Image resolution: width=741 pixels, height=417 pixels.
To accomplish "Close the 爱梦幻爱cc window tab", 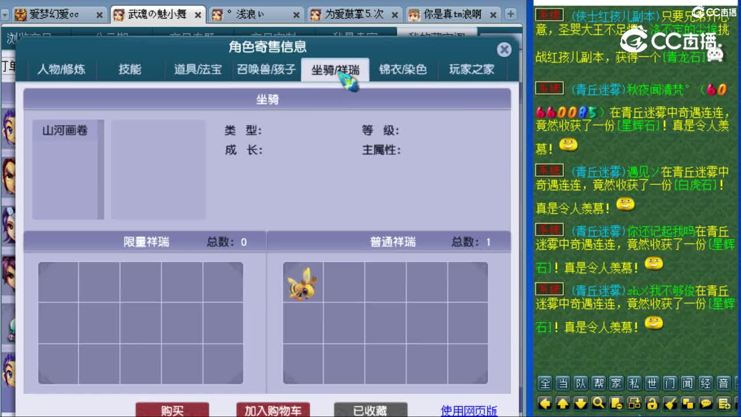I will pos(100,16).
